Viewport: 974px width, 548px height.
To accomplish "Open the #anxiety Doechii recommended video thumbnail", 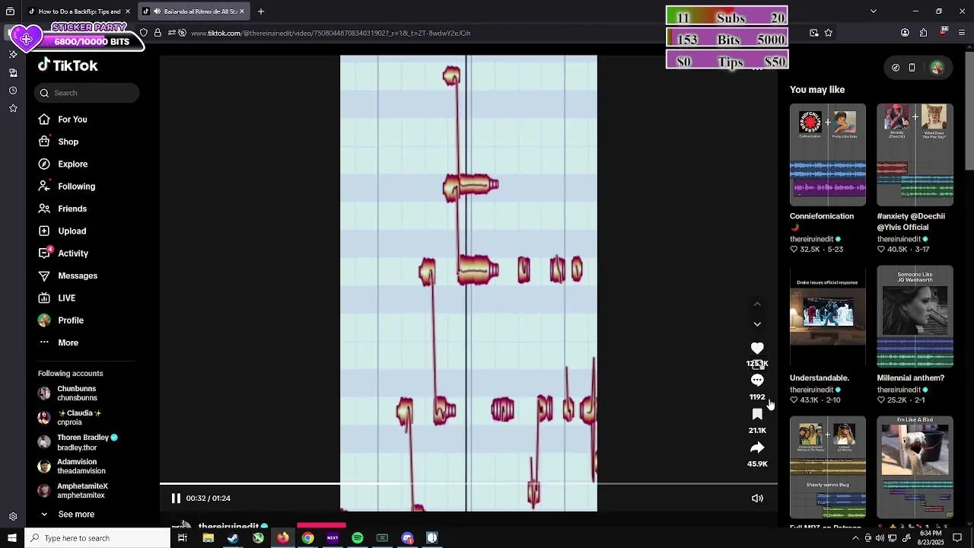I will pos(915,155).
